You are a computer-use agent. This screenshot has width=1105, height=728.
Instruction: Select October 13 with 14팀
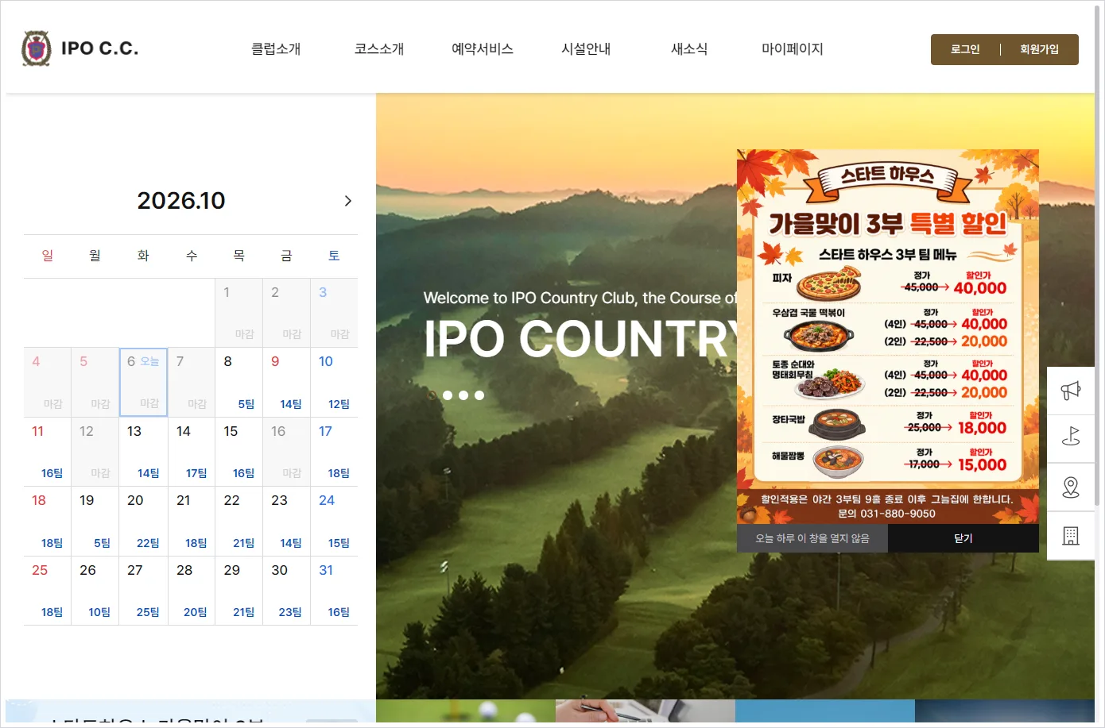point(144,452)
